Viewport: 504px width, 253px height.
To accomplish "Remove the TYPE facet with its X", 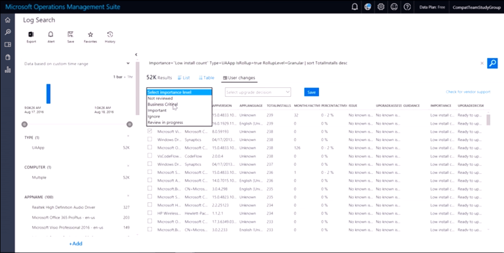I will [x=128, y=136].
